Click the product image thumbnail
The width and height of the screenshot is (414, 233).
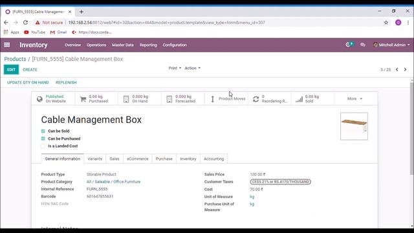(x=354, y=126)
